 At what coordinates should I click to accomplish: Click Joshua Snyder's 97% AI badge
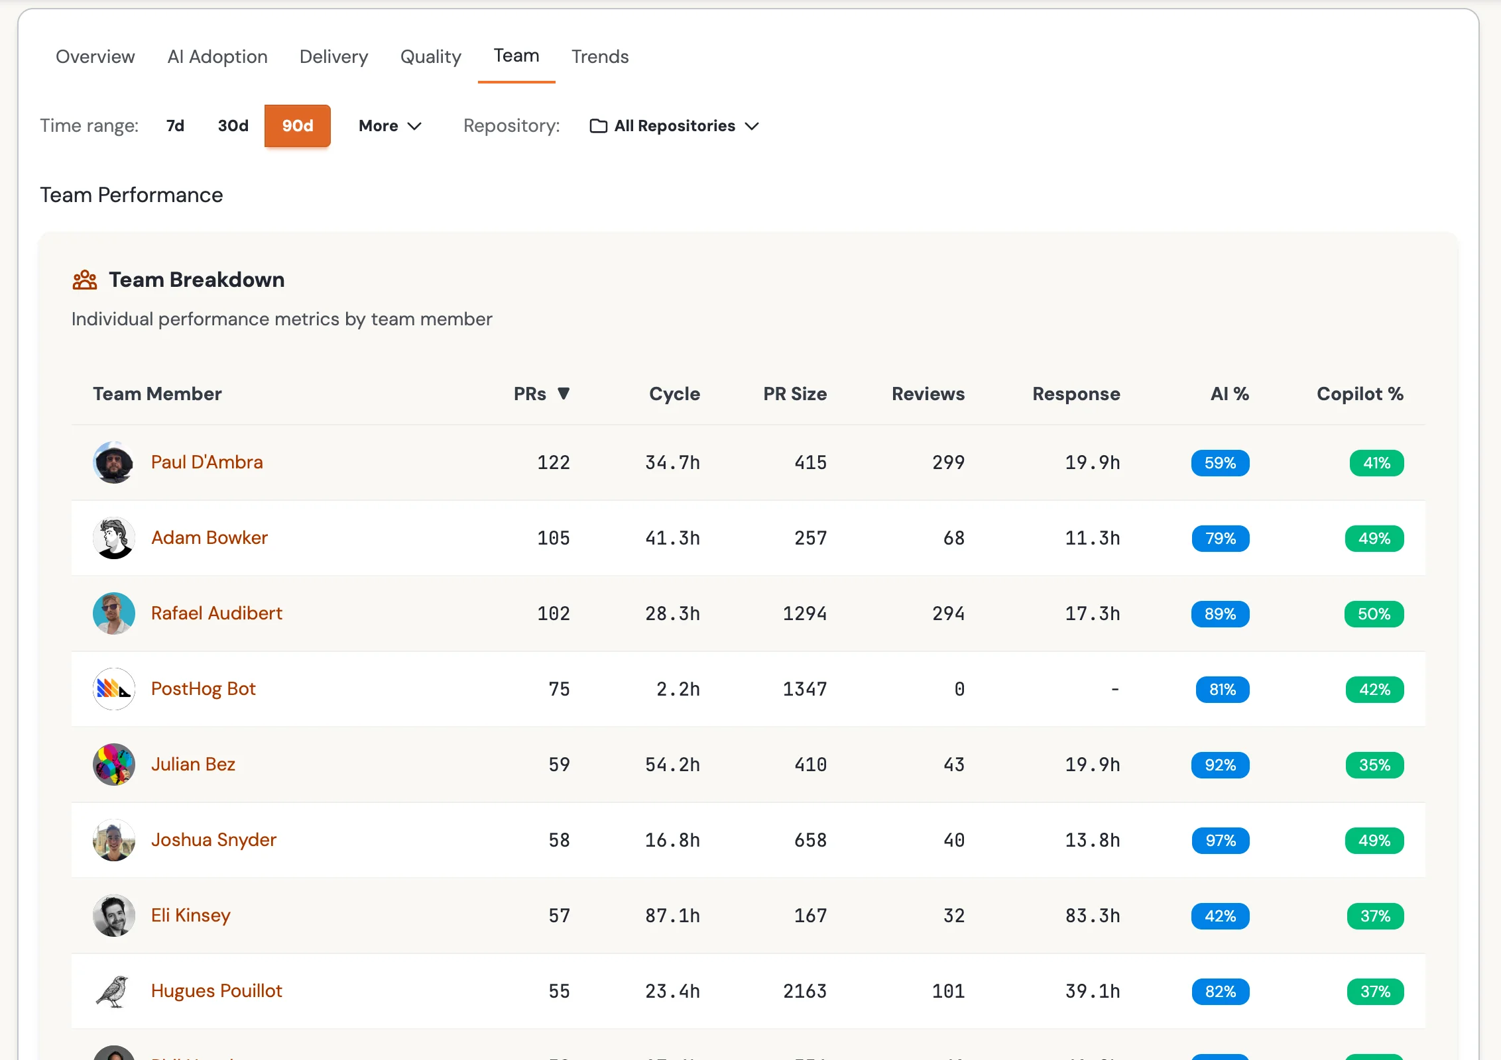pyautogui.click(x=1221, y=841)
